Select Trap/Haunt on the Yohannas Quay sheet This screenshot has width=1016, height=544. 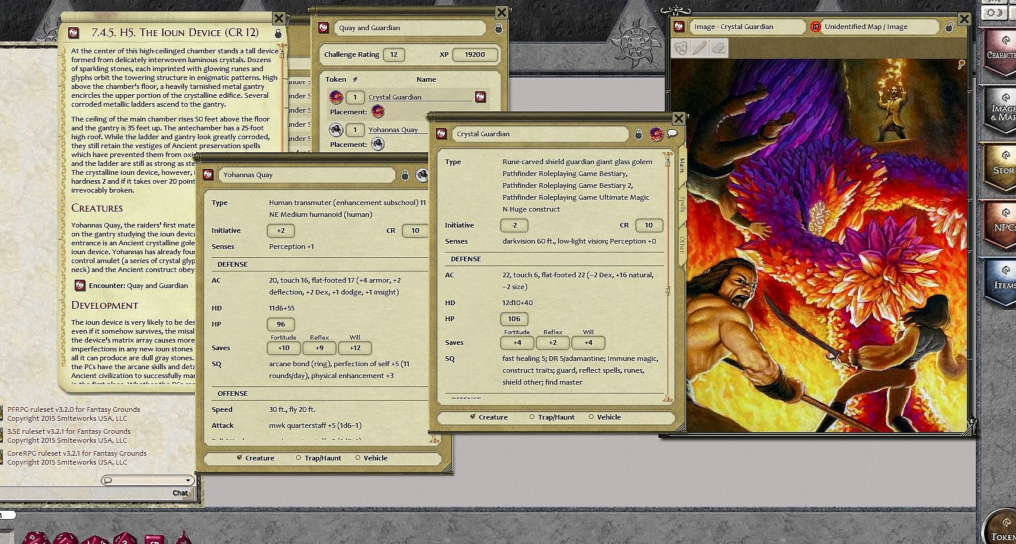299,457
